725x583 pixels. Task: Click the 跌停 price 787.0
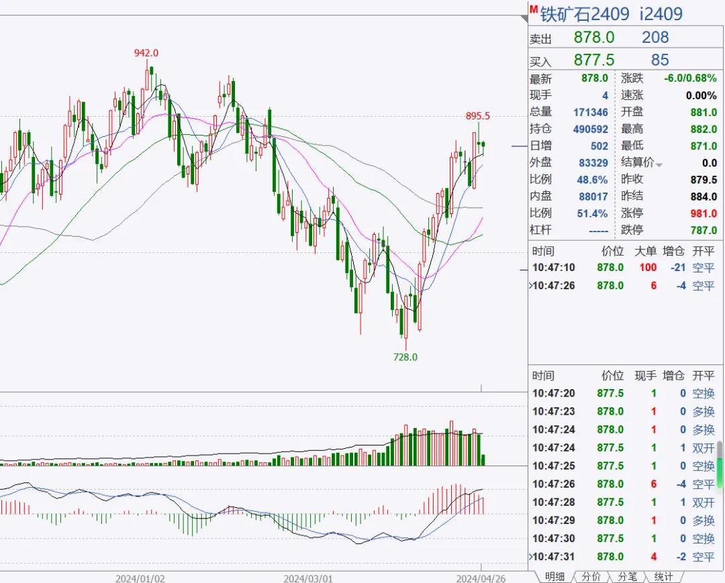(x=704, y=230)
